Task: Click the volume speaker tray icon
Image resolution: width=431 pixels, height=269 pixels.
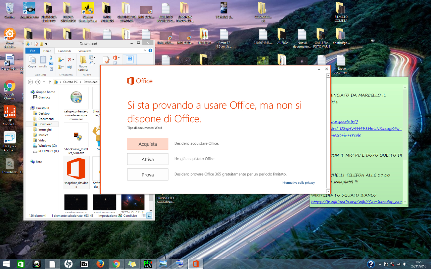Action: (x=404, y=264)
